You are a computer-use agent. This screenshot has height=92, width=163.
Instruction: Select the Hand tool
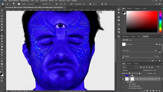tap(2, 64)
